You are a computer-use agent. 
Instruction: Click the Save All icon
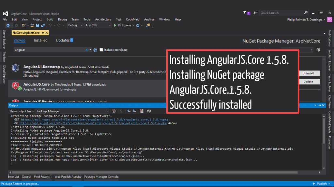pyautogui.click(x=43, y=25)
